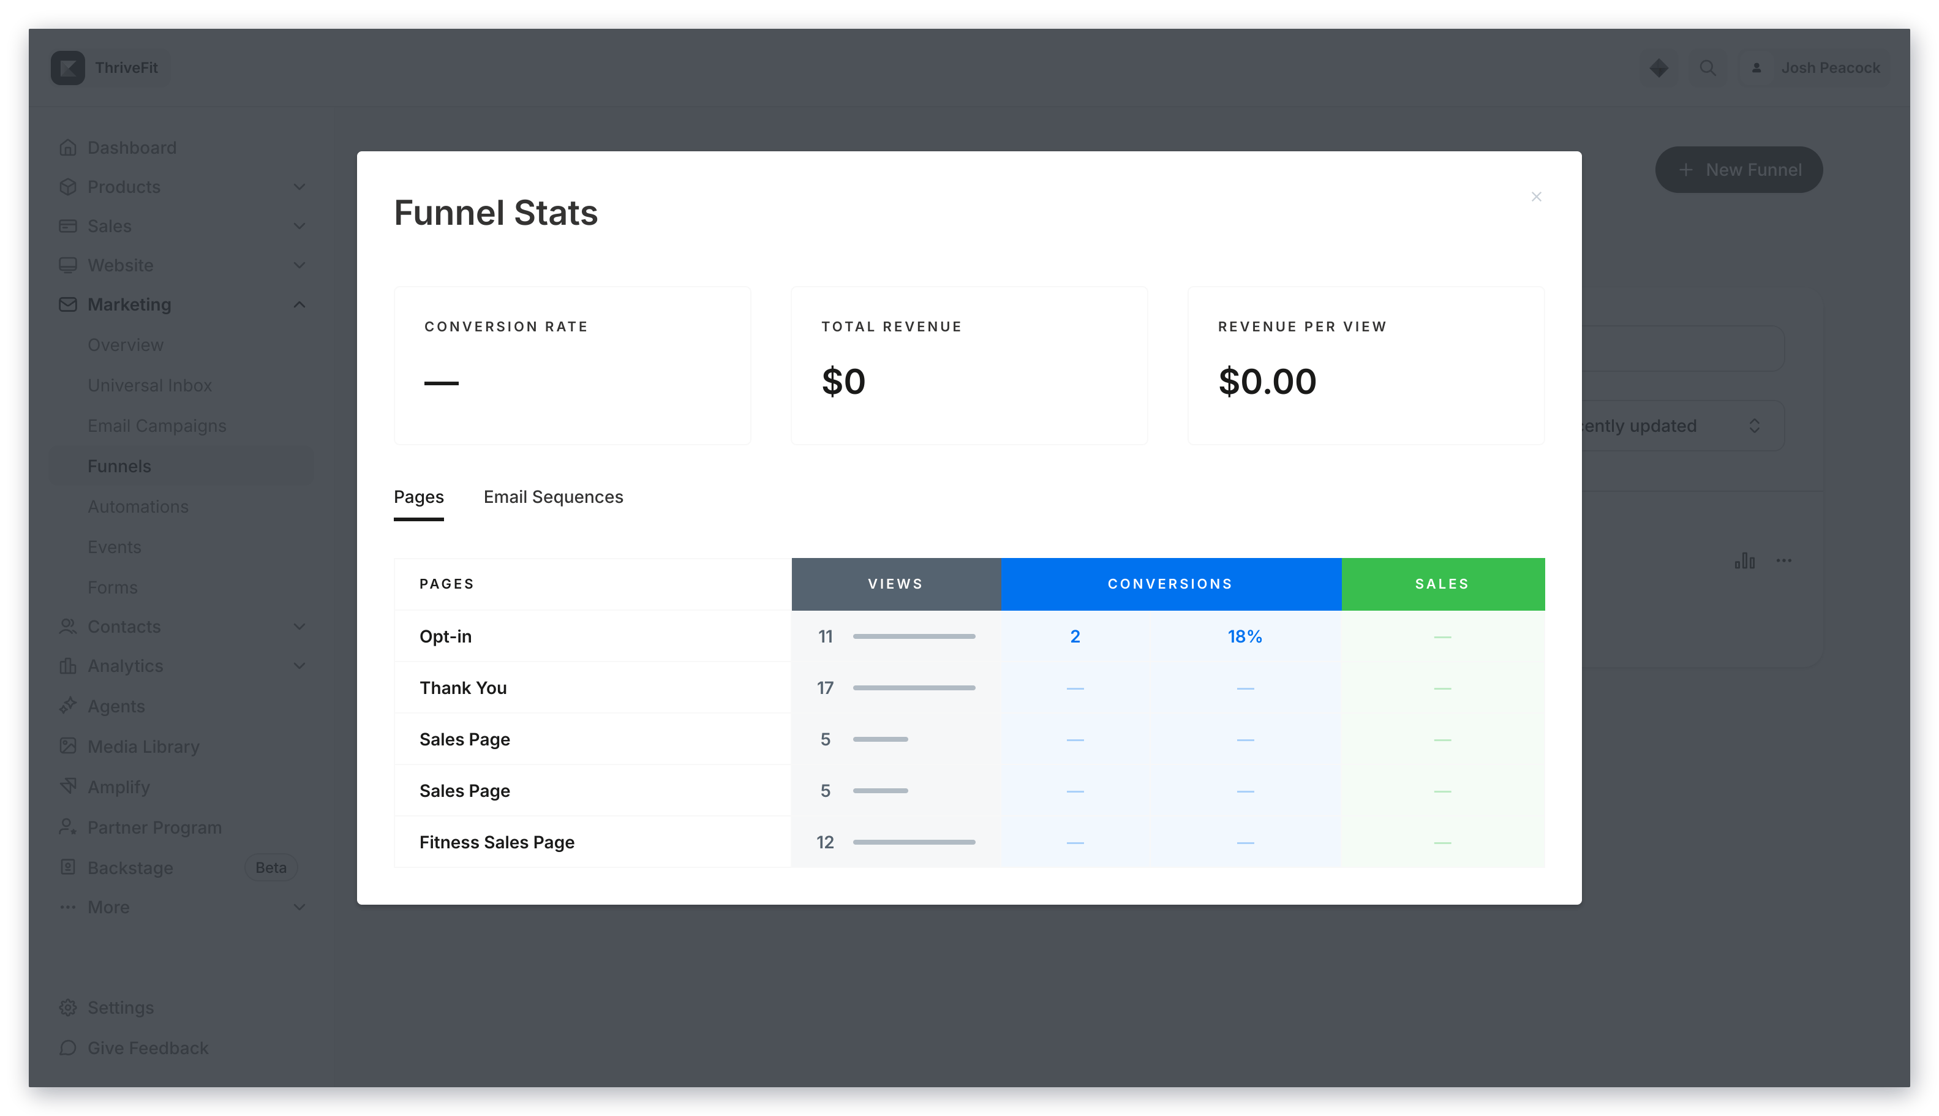
Task: Select the Pages tab
Action: pos(418,497)
